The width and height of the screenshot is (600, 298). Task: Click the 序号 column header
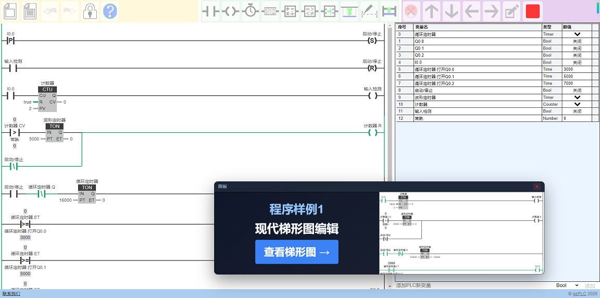point(404,27)
